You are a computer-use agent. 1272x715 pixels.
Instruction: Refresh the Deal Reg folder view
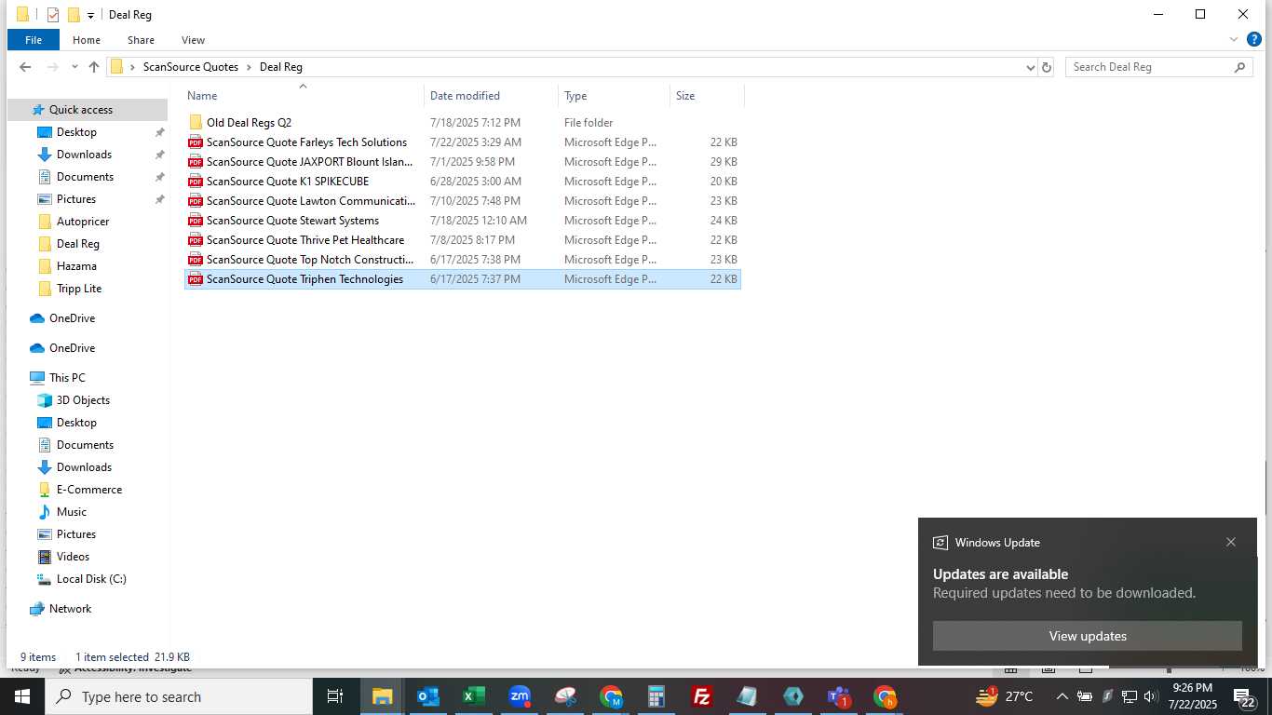pyautogui.click(x=1047, y=67)
